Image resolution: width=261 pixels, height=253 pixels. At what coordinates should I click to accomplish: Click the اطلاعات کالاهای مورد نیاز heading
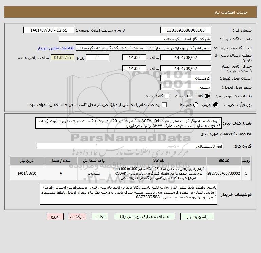click(x=226, y=134)
